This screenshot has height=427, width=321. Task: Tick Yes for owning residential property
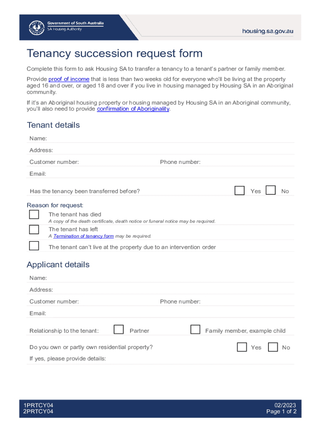[x=242, y=347]
